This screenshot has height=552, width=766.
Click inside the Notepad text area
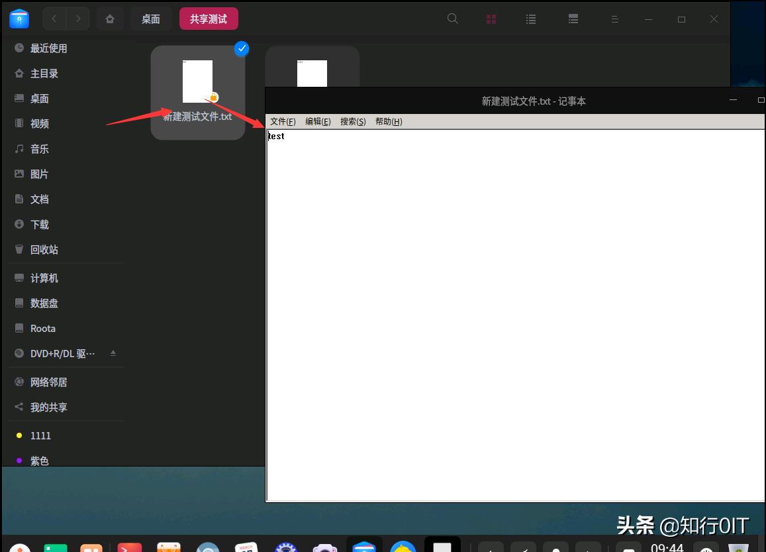463,265
